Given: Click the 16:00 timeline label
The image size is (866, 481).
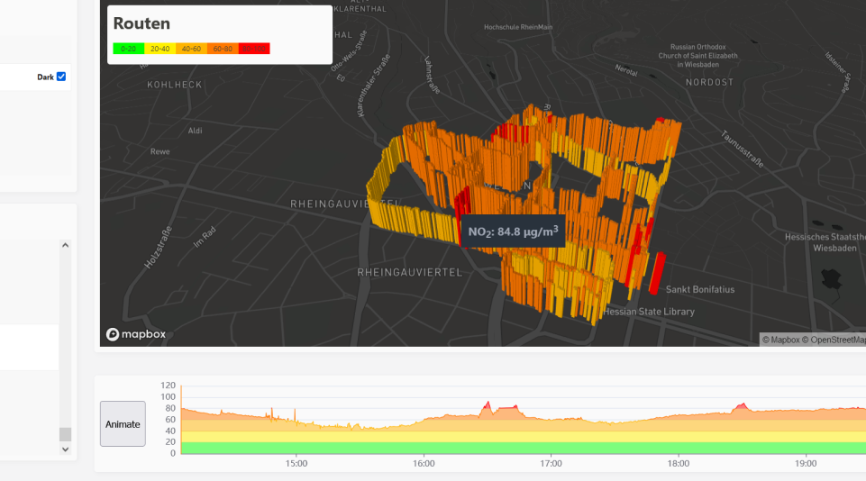Looking at the screenshot, I should pyautogui.click(x=424, y=463).
